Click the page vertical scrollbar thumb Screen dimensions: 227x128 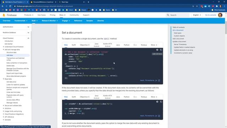pos(226,28)
